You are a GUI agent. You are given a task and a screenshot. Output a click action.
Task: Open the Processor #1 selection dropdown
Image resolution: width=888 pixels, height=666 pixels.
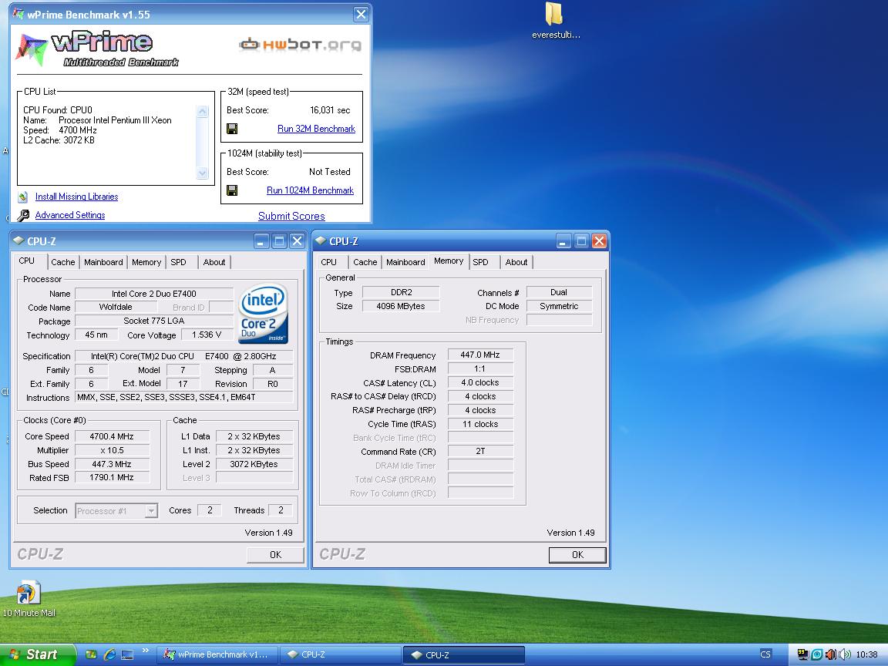coord(151,511)
